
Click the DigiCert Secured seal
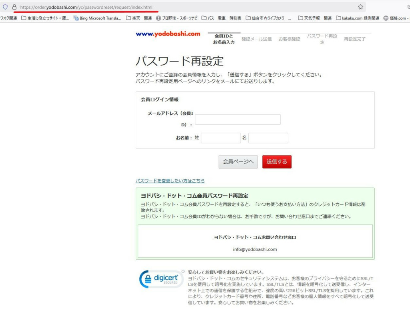pyautogui.click(x=161, y=279)
